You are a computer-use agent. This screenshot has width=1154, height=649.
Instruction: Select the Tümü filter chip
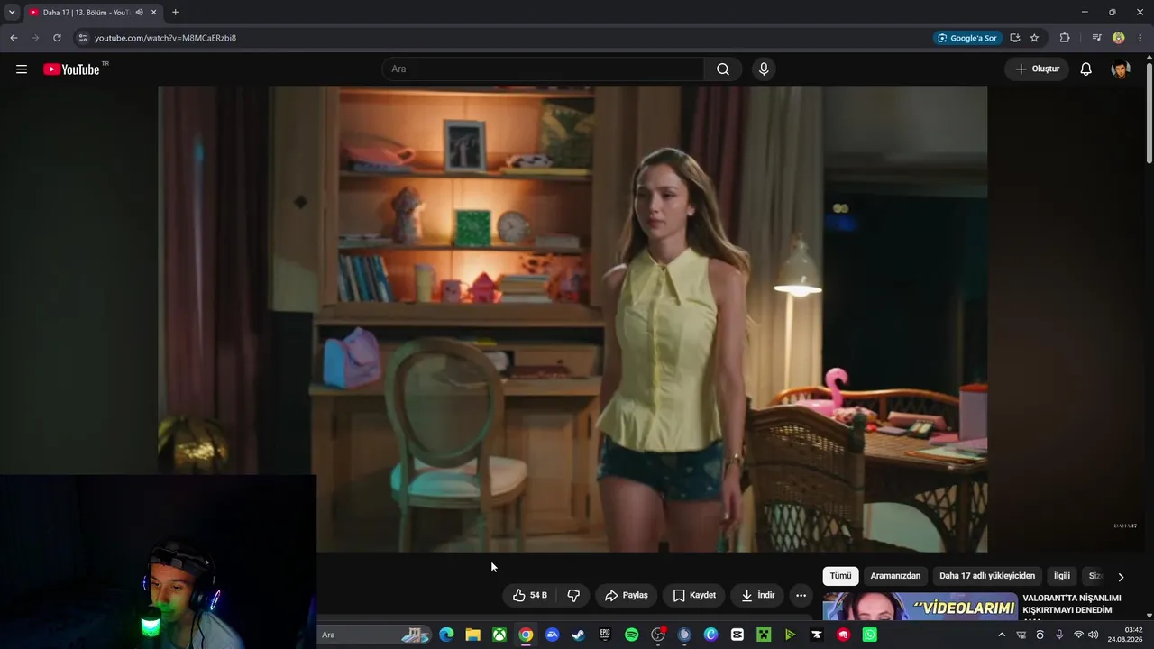pyautogui.click(x=840, y=576)
